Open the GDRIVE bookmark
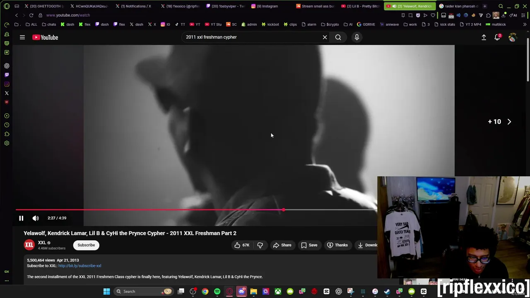 click(366, 24)
